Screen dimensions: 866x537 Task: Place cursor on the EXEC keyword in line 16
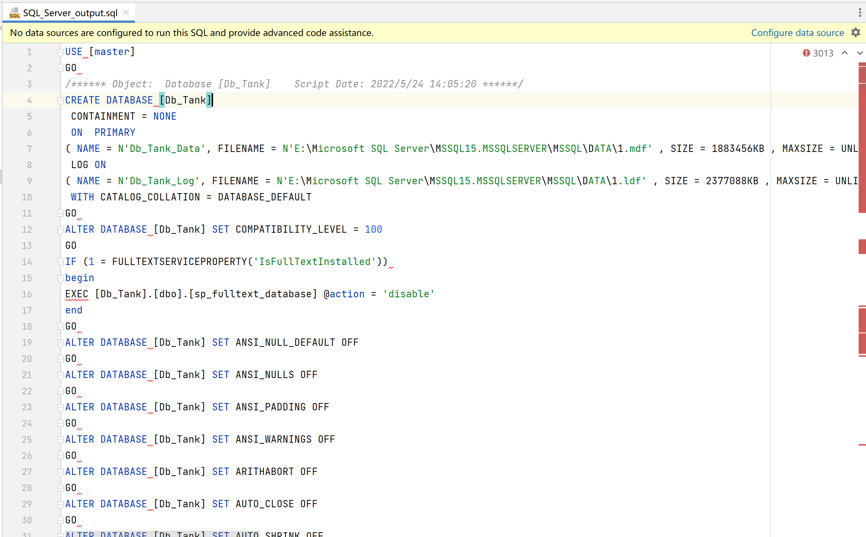(76, 294)
